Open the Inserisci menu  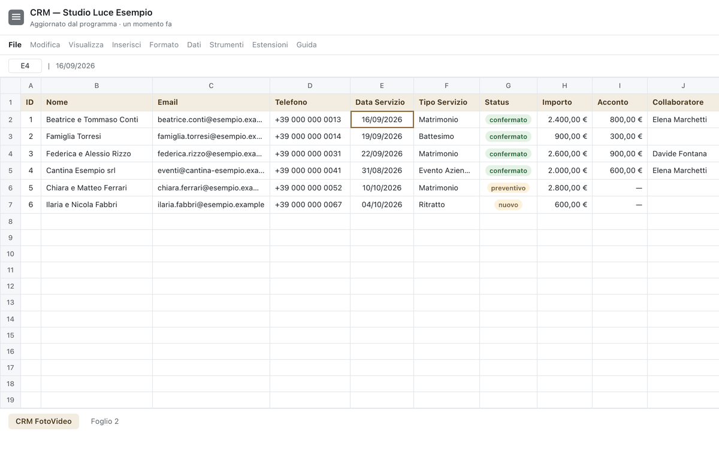[126, 45]
